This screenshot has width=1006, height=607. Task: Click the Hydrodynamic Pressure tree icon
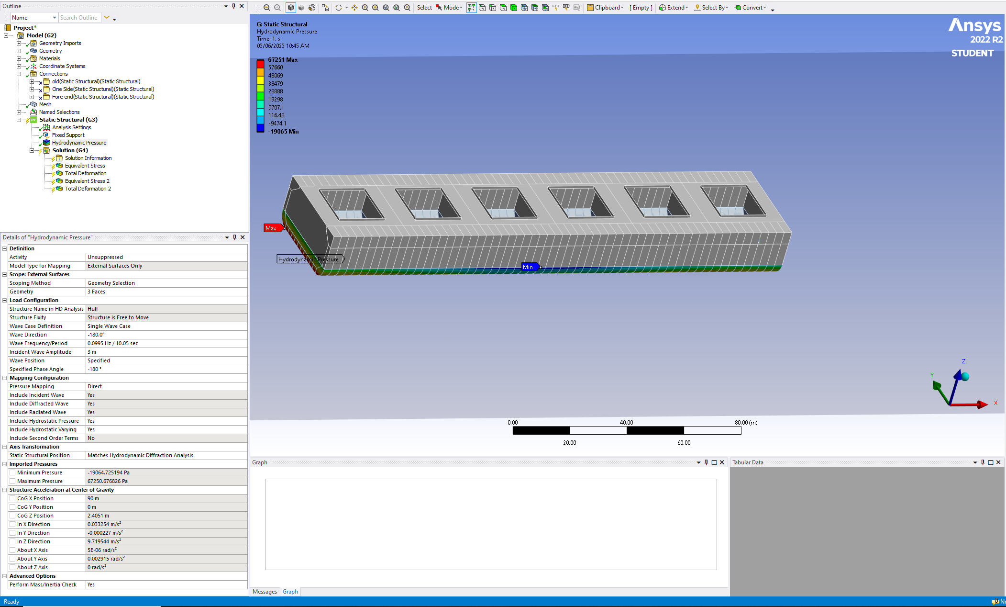[46, 143]
